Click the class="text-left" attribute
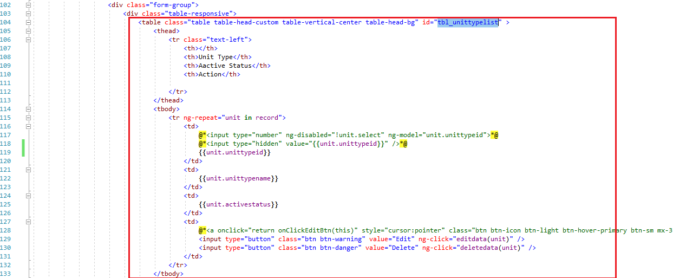The image size is (673, 278). click(x=215, y=40)
